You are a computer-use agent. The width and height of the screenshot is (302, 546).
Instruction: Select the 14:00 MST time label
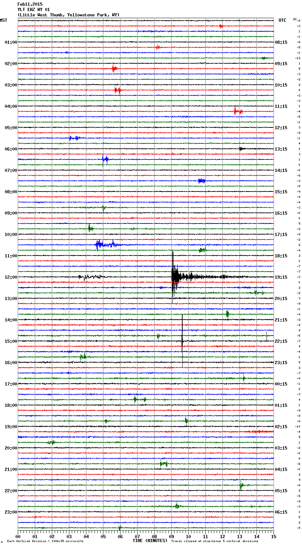pos(11,320)
